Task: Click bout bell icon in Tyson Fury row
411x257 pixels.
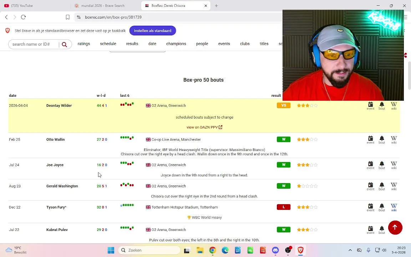Action: (382, 208)
